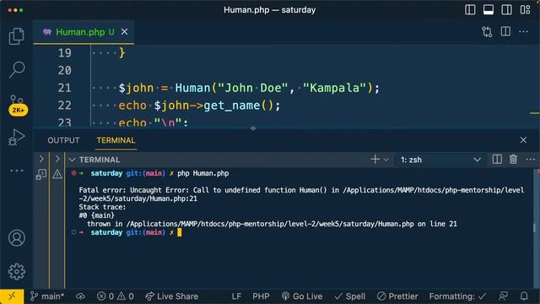This screenshot has height=304, width=540.
Task: Expand the second chevron in the panel side strip
Action: point(57,159)
